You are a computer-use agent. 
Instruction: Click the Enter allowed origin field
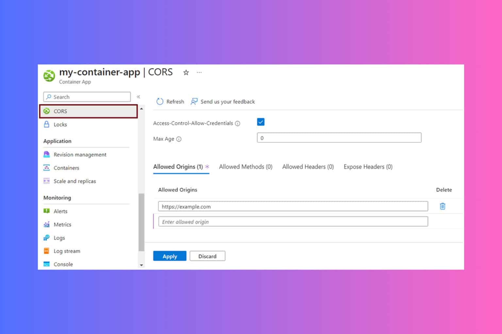pos(293,221)
